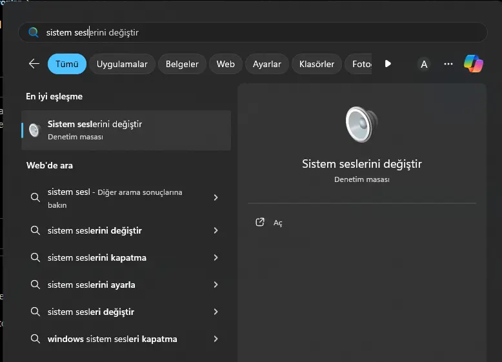Click Aç to open the control panel item
The height and width of the screenshot is (362, 502).
pyautogui.click(x=278, y=223)
